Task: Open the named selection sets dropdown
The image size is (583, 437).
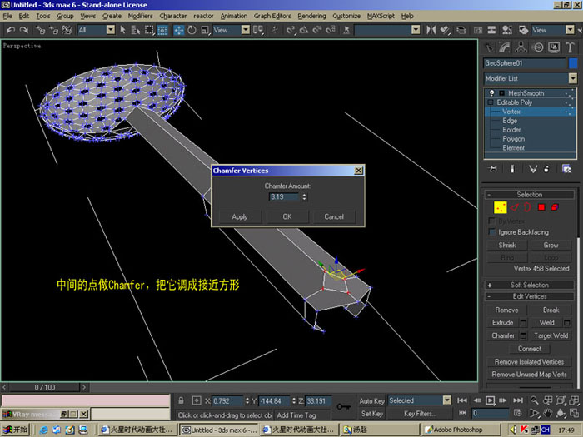Action: pos(416,30)
